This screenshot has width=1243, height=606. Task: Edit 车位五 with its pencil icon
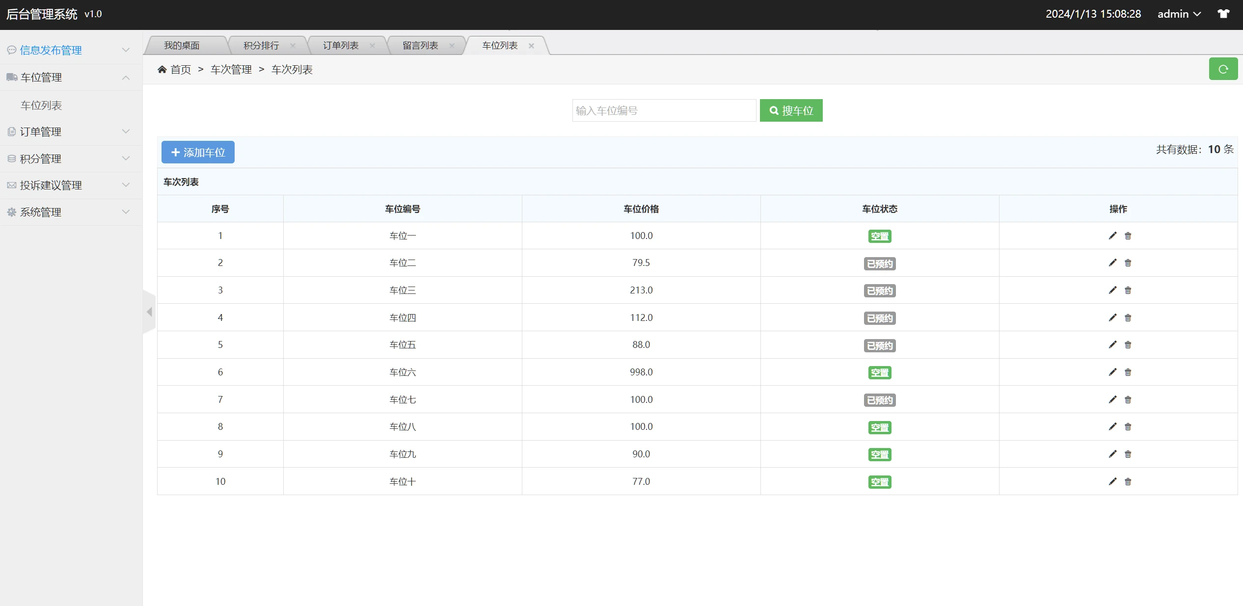coord(1112,345)
